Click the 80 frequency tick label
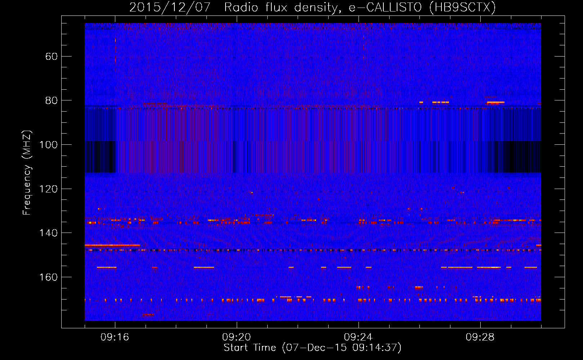583x360 pixels. pyautogui.click(x=52, y=100)
